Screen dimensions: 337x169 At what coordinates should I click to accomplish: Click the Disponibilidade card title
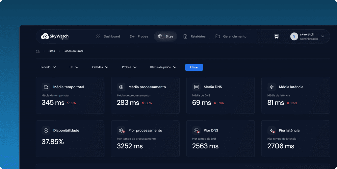coord(66,130)
